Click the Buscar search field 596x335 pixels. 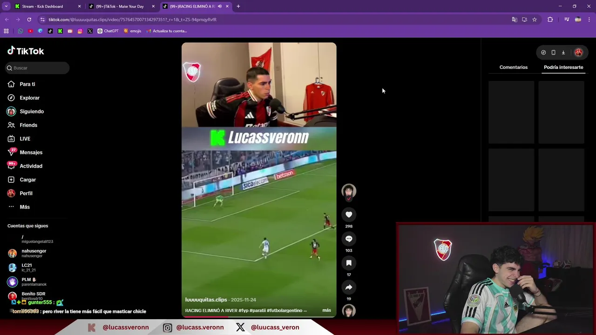(x=37, y=68)
